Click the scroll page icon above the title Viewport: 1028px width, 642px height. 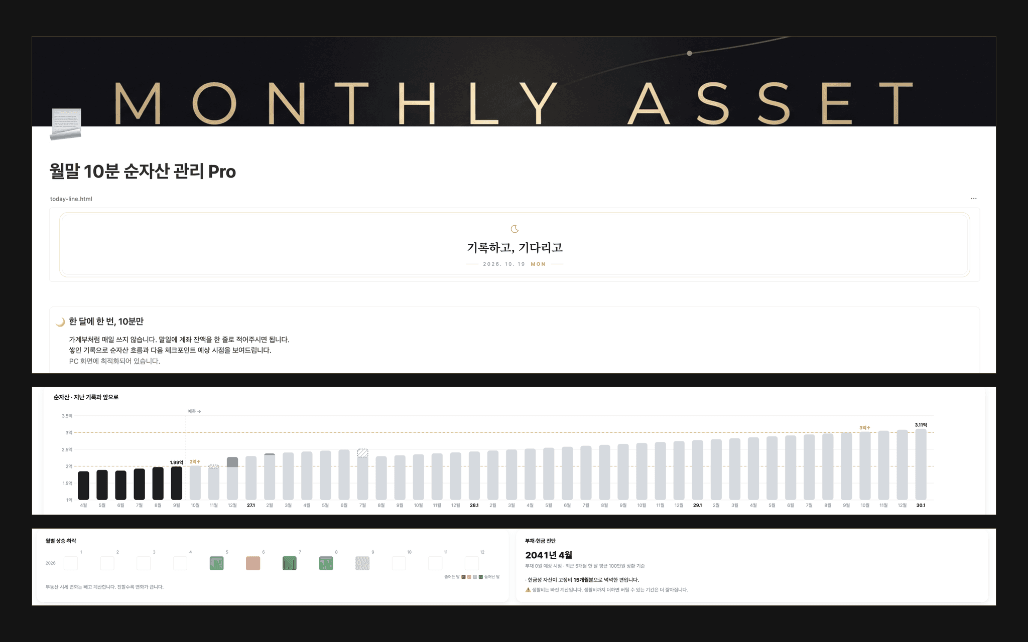(66, 124)
